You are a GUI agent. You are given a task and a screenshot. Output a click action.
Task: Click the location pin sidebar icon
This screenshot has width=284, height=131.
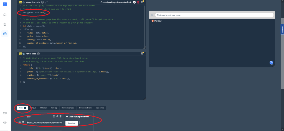(x=5, y=24)
